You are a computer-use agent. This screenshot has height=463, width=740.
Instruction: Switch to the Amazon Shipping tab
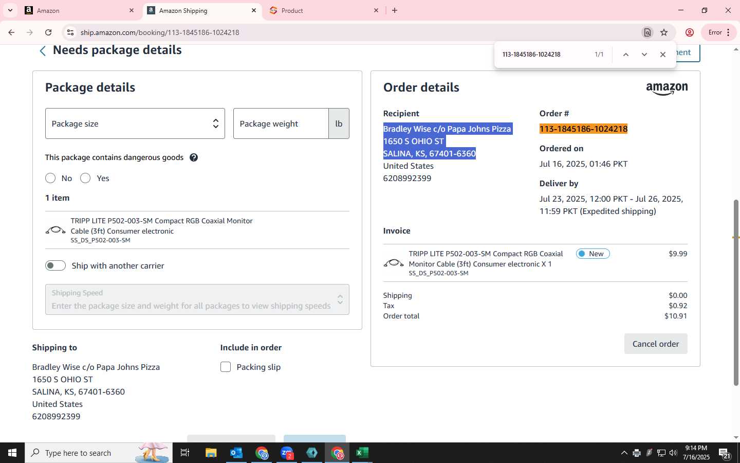(201, 10)
